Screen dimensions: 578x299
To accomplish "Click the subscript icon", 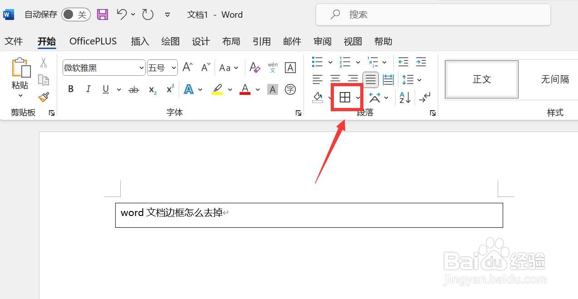I will 151,89.
